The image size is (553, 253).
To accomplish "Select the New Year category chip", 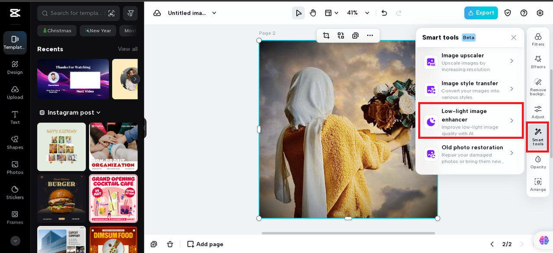I will click(98, 31).
